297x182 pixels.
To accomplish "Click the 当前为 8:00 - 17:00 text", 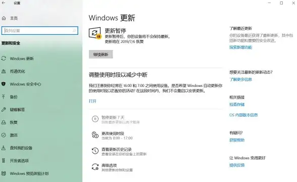I will click(x=117, y=138).
